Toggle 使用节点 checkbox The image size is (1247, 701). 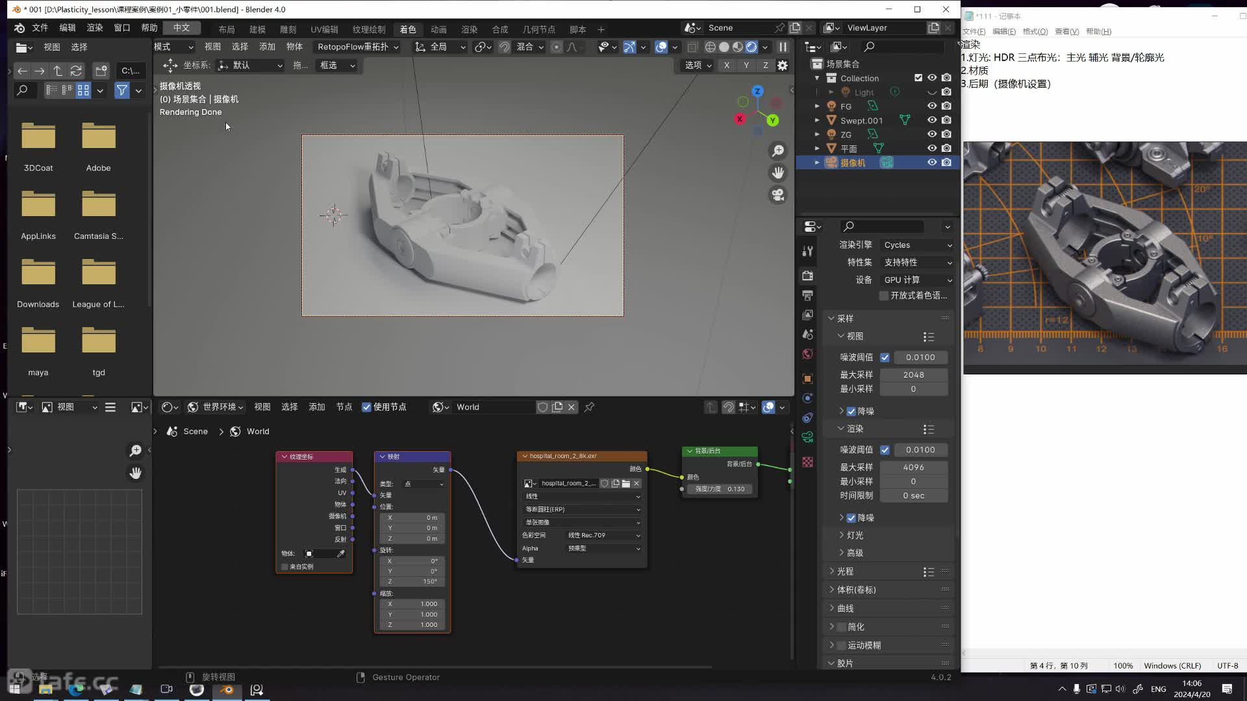[x=367, y=407]
